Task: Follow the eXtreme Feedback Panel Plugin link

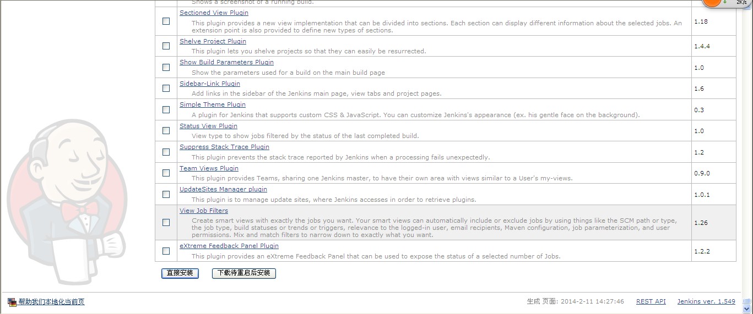Action: (229, 246)
